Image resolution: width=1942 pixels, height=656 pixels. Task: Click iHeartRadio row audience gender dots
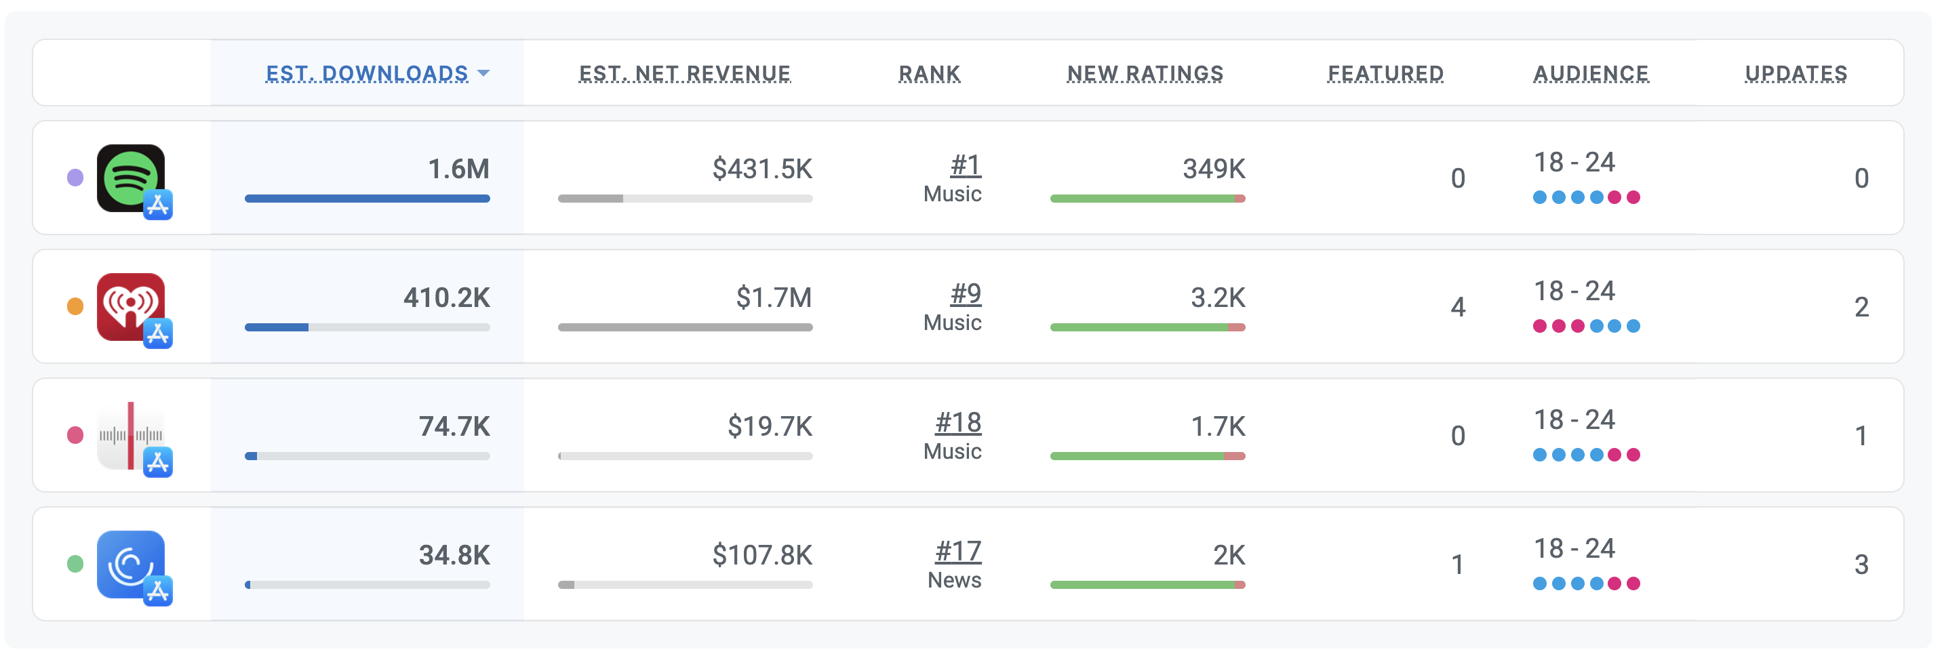point(1587,326)
